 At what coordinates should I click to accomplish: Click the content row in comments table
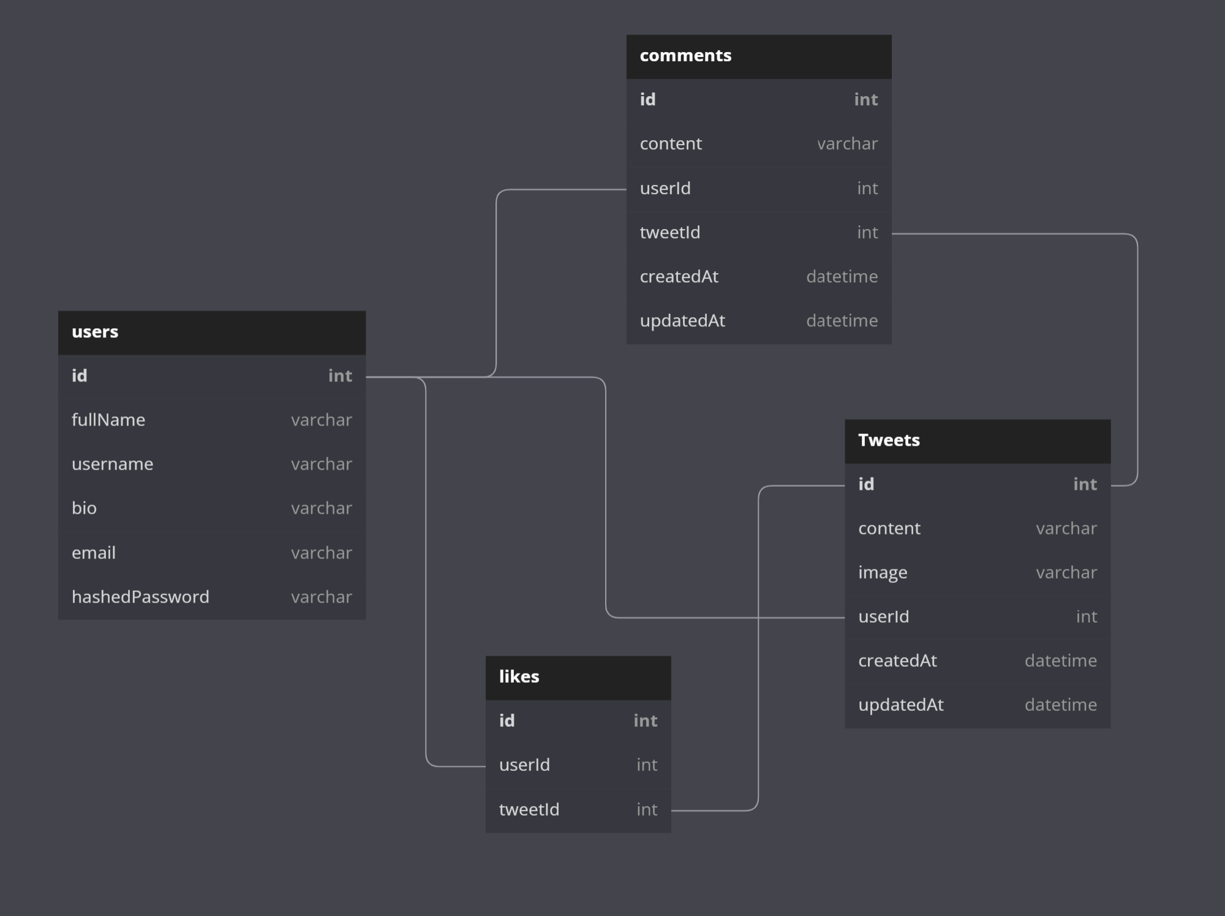pyautogui.click(x=759, y=145)
